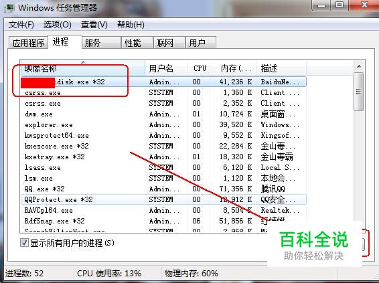Open the 性能 tab
Viewport: 379px width, 283px height.
pos(137,43)
